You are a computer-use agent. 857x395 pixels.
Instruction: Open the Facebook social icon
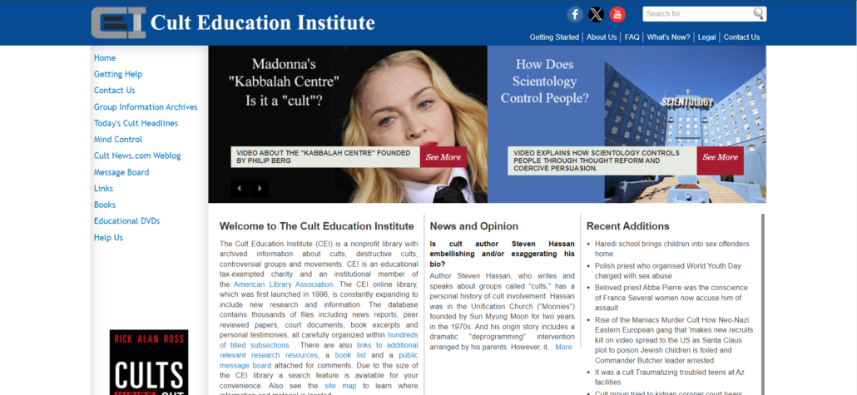[574, 14]
